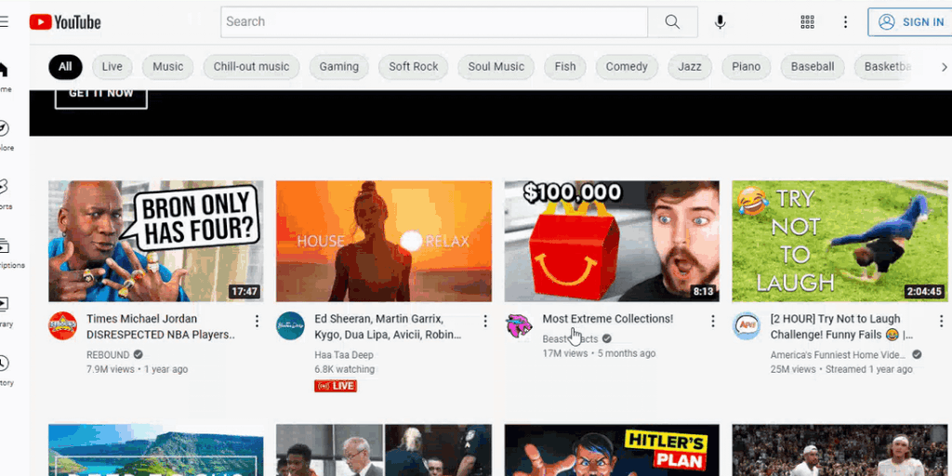Open Beast Reacts channel avatar
952x476 pixels.
tap(519, 326)
